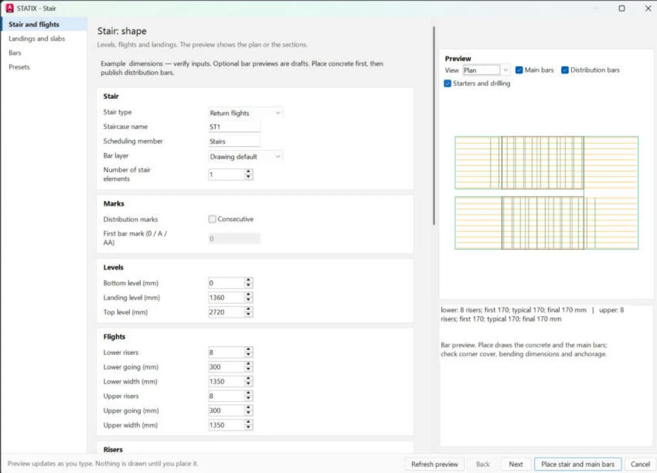Click the Refresh preview button
Image resolution: width=657 pixels, height=473 pixels.
tap(435, 464)
